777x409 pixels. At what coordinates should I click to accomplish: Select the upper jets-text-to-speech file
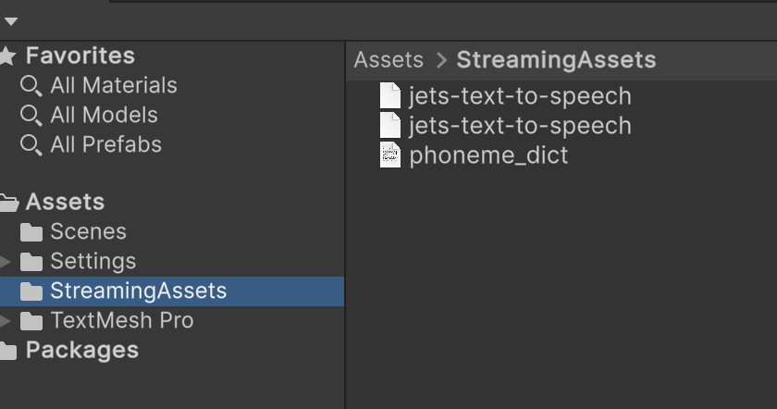click(520, 96)
